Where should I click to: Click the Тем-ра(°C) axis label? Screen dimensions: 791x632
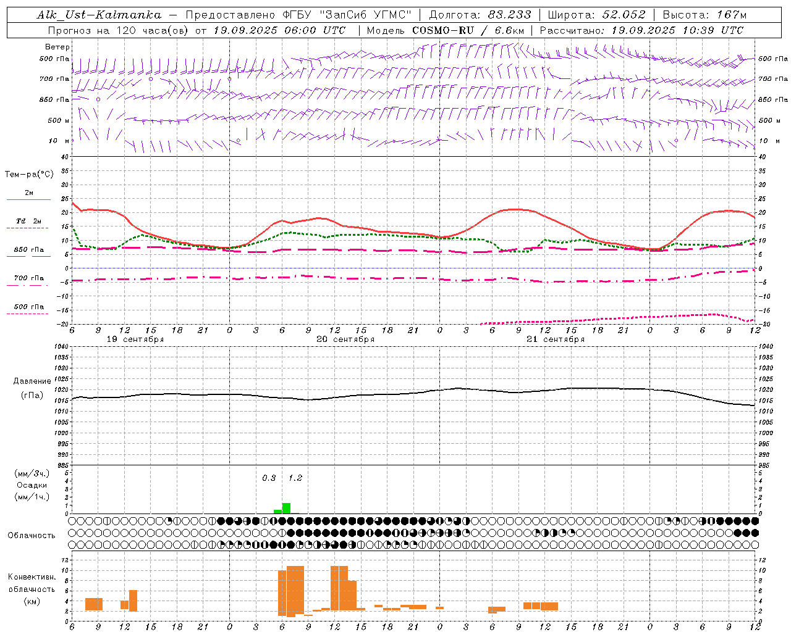tap(29, 175)
